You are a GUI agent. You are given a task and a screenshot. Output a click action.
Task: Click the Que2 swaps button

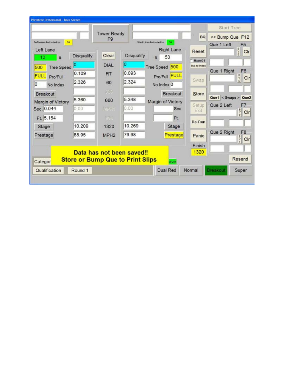tap(246, 98)
